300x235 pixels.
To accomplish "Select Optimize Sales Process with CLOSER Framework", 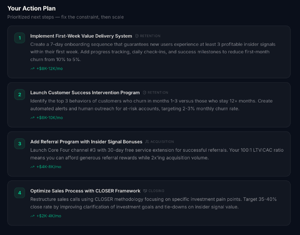I will [84, 191].
